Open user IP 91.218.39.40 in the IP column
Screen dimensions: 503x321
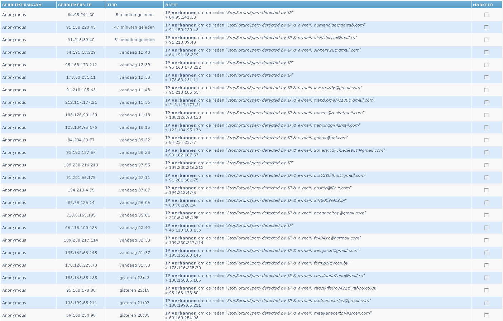pos(81,40)
